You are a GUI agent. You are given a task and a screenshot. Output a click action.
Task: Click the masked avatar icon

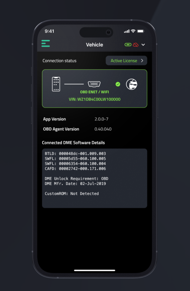click(132, 84)
